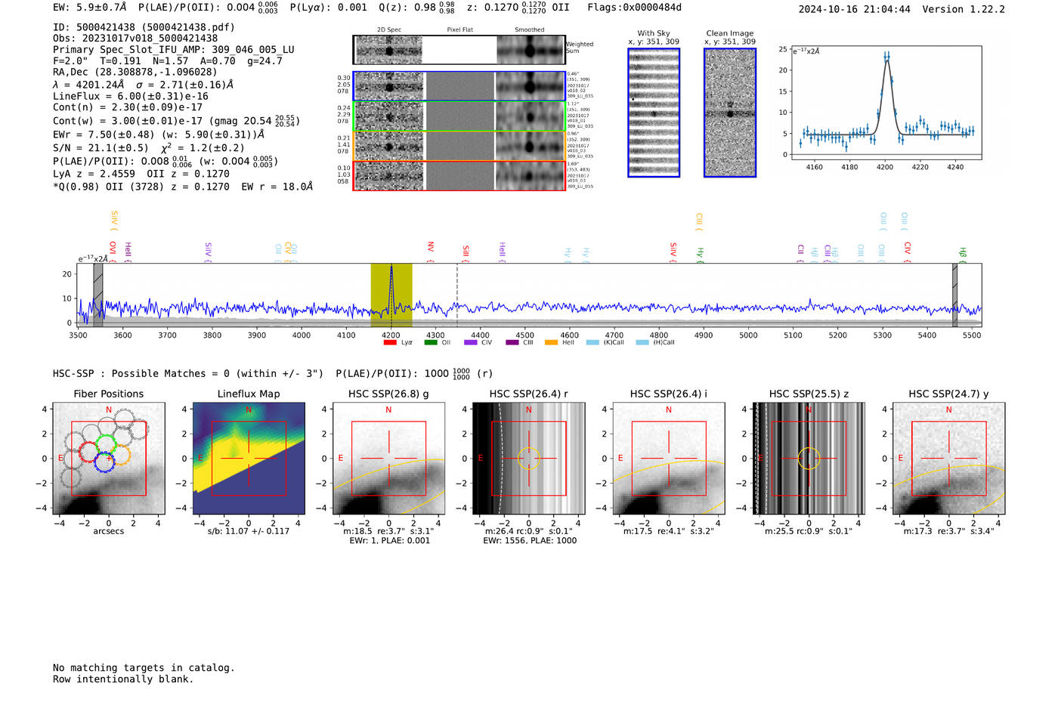Open the HSC SSP(24.7) y image
Screen dimensions: 1058x720
point(948,458)
